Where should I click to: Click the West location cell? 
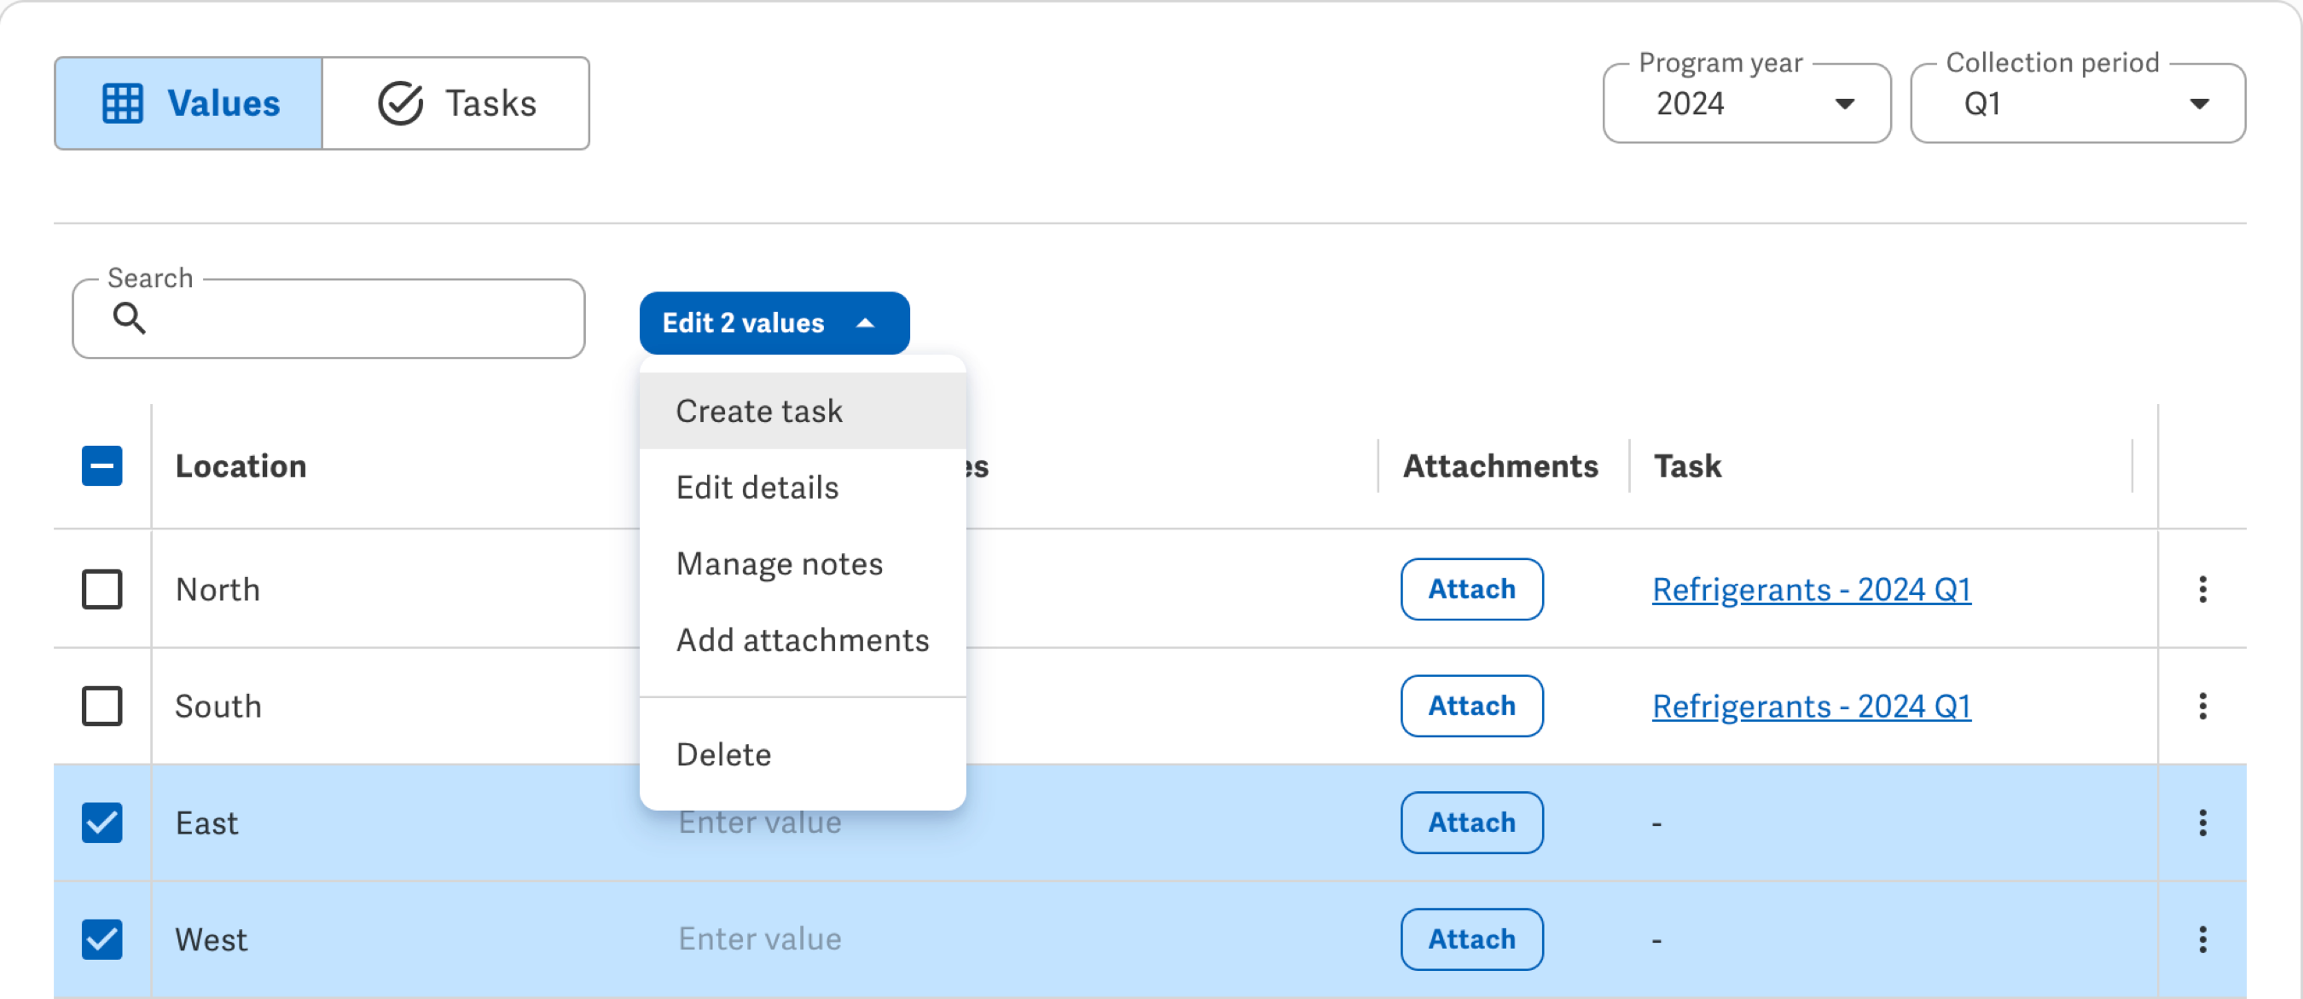[x=211, y=939]
